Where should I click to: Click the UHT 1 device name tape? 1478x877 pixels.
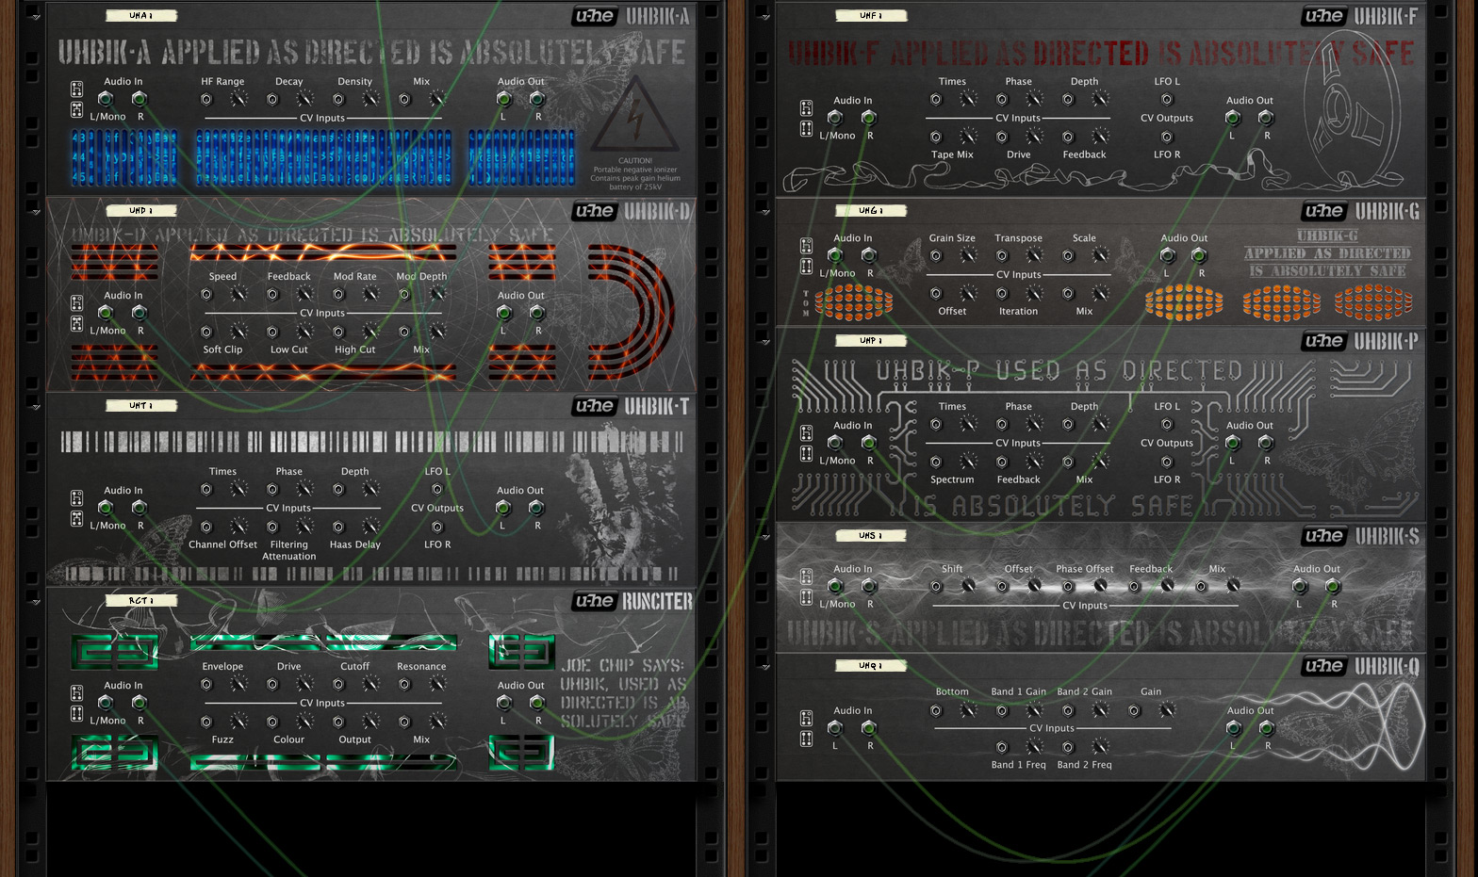pos(141,405)
